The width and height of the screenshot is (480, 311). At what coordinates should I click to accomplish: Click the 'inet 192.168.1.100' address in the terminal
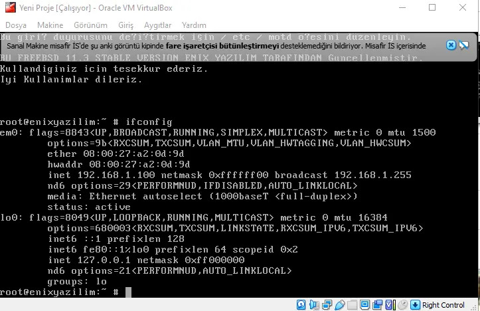tap(102, 175)
